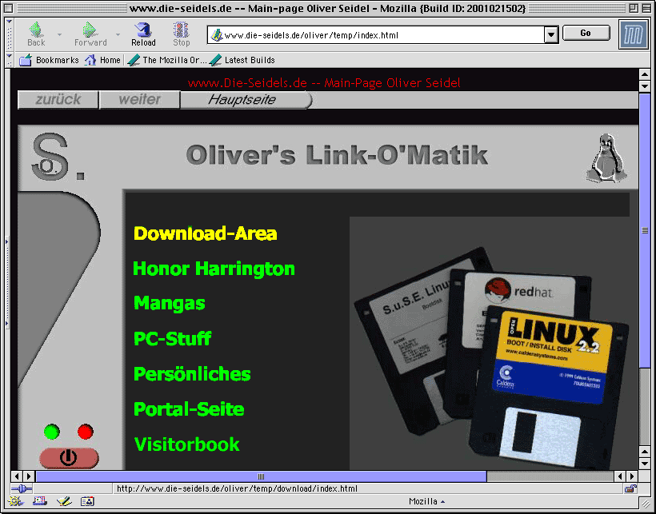This screenshot has width=656, height=514.
Task: Click the Hauptseite page tab
Action: click(x=246, y=100)
